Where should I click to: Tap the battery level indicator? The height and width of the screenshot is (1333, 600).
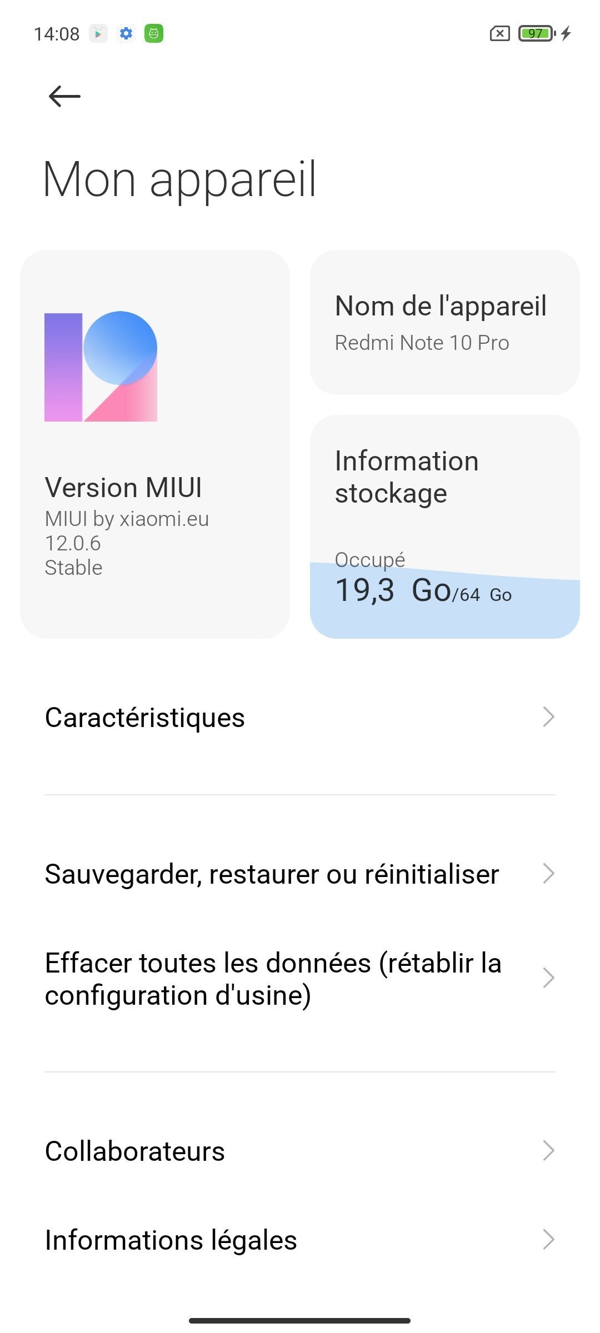(x=536, y=34)
